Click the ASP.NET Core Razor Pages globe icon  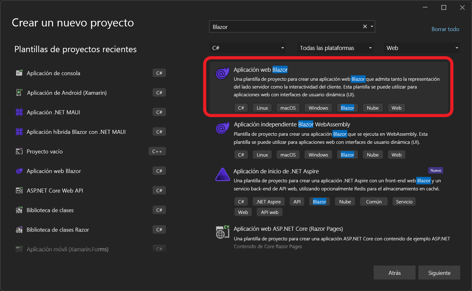[x=222, y=232]
